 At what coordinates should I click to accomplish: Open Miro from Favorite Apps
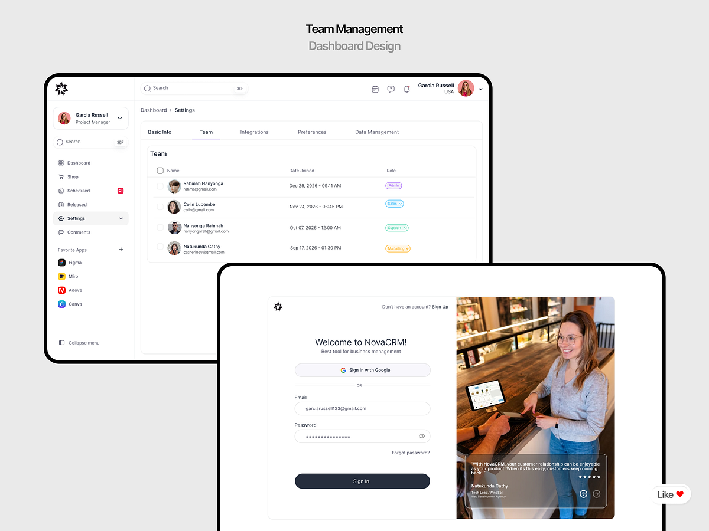(x=62, y=276)
